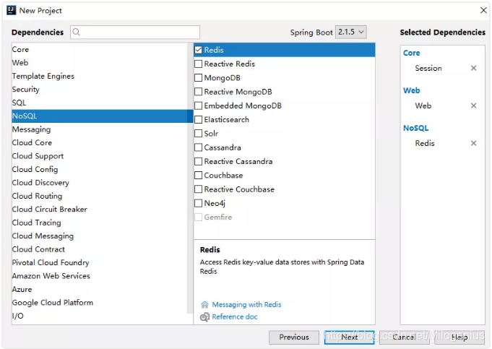Select Google Cloud Platform category
The width and height of the screenshot is (492, 349).
click(x=100, y=303)
